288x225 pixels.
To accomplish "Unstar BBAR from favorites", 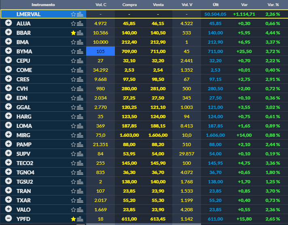I will pyautogui.click(x=73, y=33).
